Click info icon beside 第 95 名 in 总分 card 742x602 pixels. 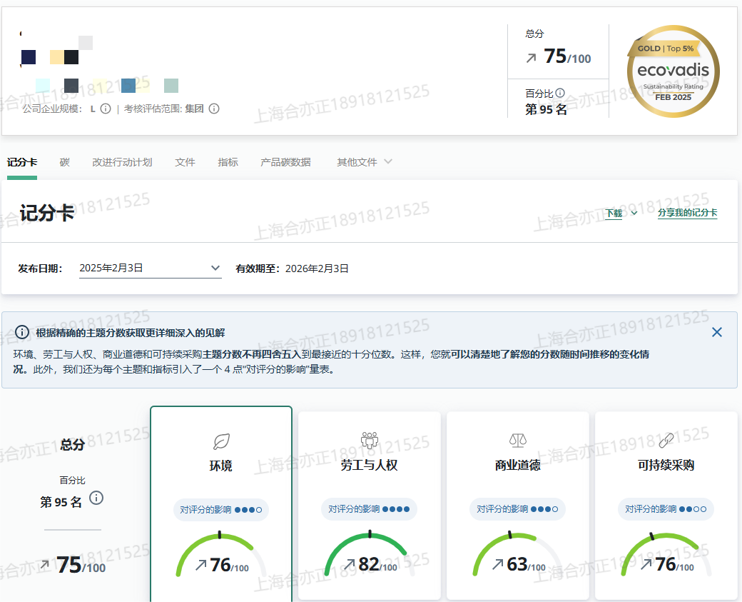(x=96, y=498)
